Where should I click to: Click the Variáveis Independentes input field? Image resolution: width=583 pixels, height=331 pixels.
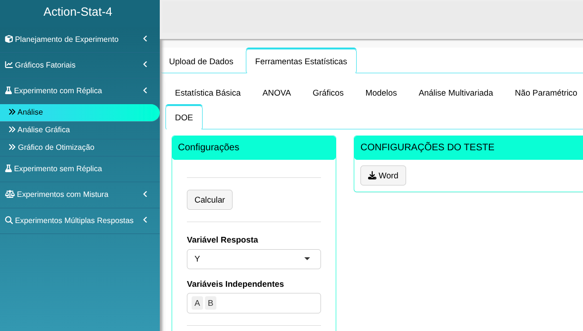click(266, 303)
